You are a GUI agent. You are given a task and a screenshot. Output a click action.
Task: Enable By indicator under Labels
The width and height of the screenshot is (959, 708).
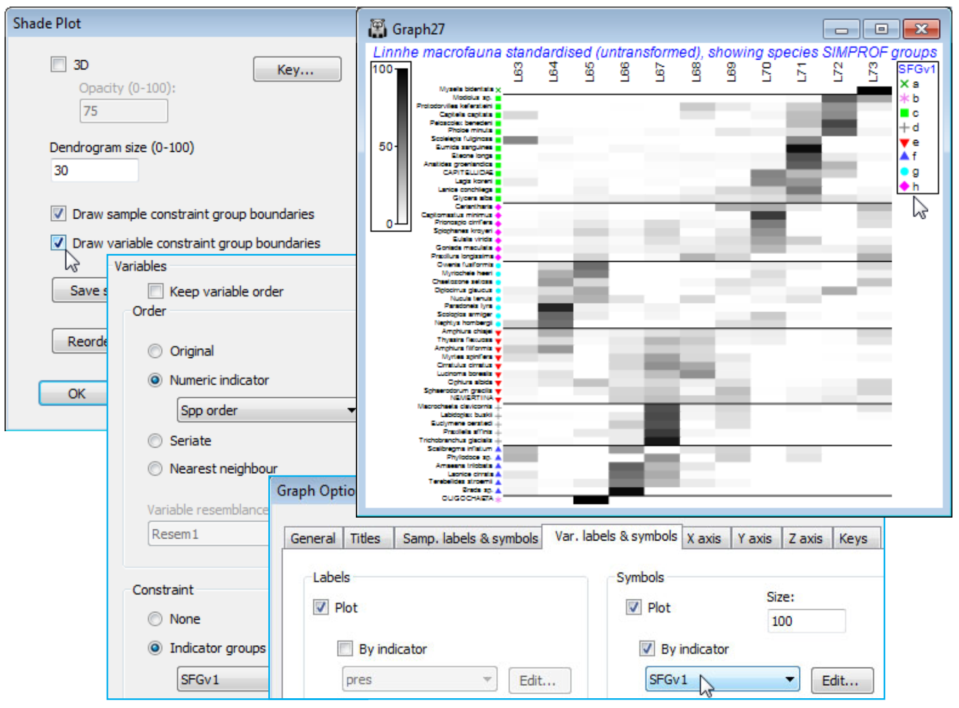point(345,648)
